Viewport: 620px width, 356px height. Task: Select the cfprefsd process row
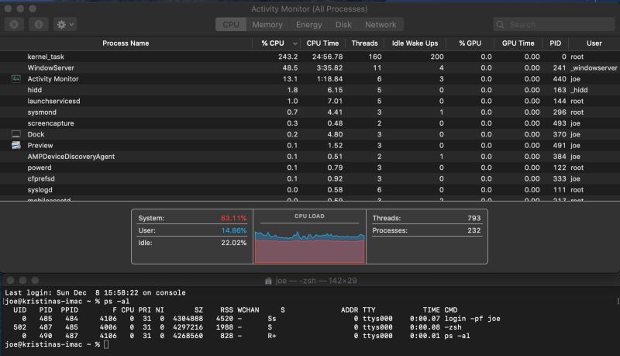pos(310,178)
